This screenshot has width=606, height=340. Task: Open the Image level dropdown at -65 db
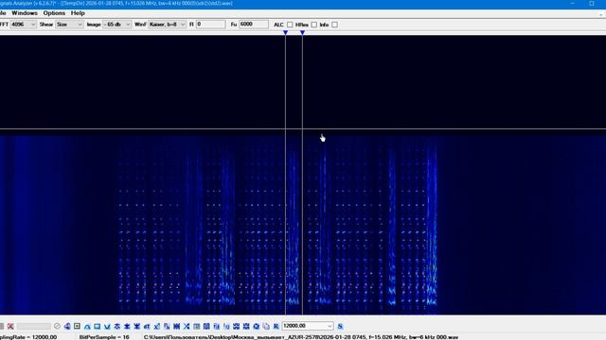click(x=117, y=25)
